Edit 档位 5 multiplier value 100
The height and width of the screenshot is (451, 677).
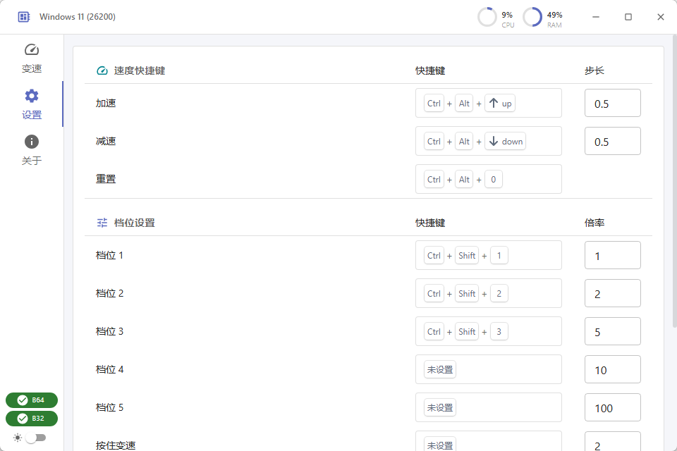(x=612, y=407)
